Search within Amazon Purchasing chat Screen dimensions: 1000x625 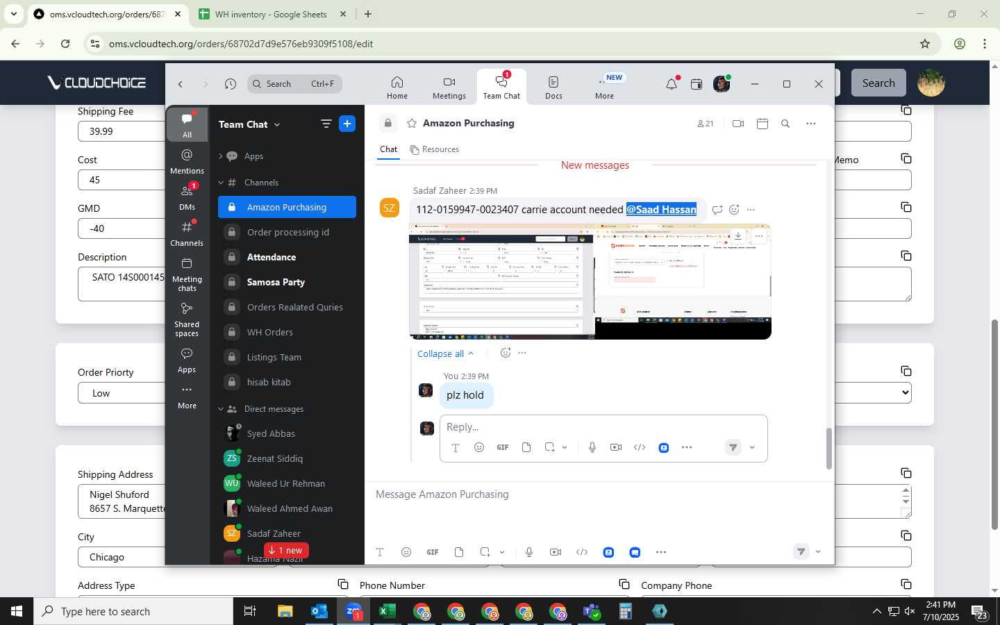785,124
